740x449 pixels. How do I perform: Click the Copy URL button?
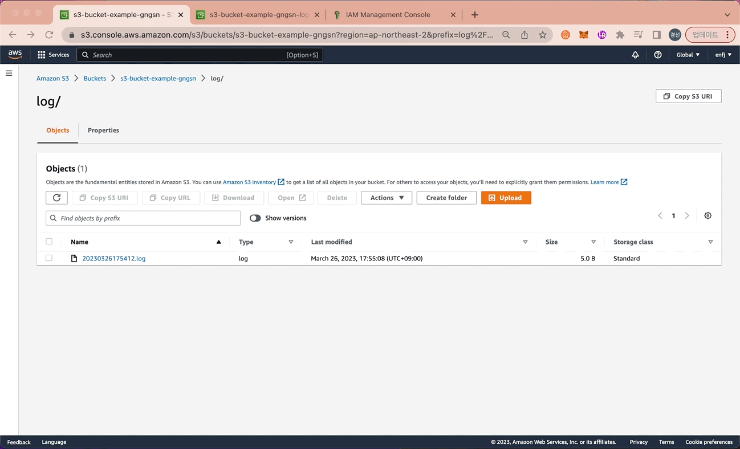(171, 198)
